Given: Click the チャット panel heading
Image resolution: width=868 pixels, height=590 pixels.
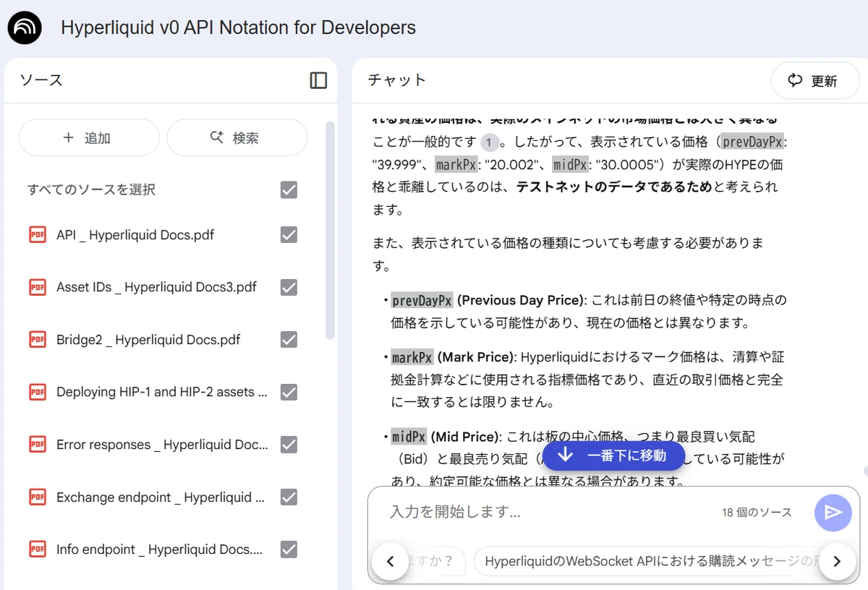Looking at the screenshot, I should [x=396, y=80].
